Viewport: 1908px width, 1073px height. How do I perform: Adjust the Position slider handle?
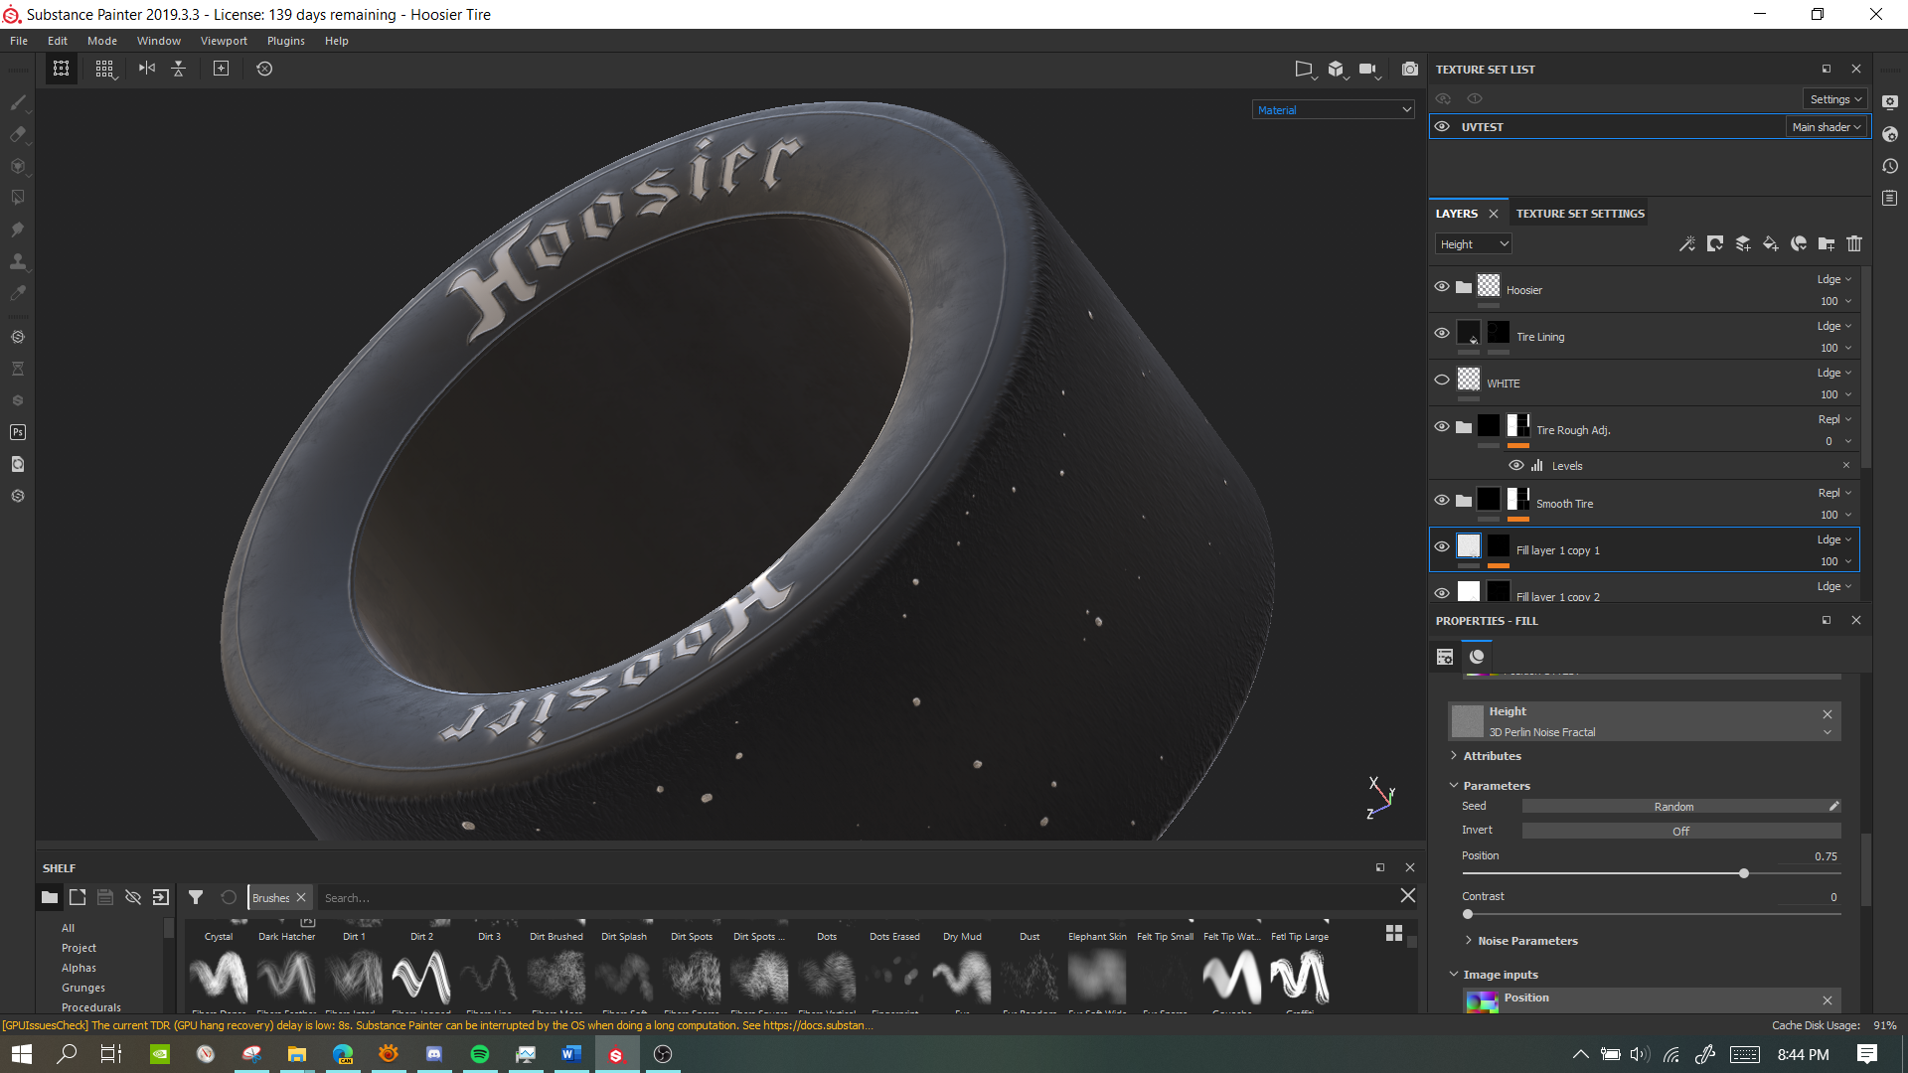[1743, 873]
